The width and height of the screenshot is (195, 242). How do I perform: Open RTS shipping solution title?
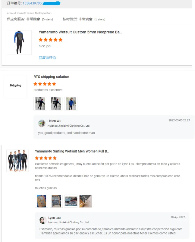coord(51,77)
